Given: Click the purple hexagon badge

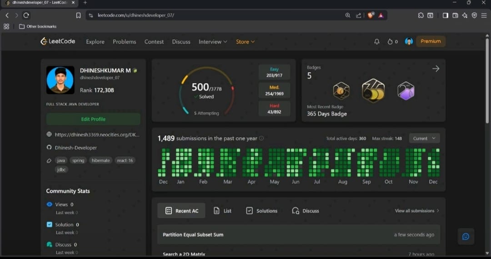Looking at the screenshot, I should tap(406, 91).
